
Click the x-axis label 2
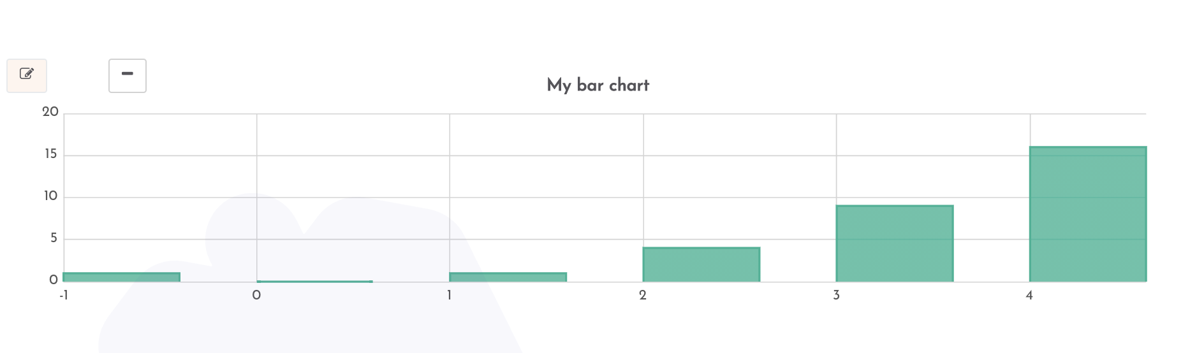coord(643,296)
